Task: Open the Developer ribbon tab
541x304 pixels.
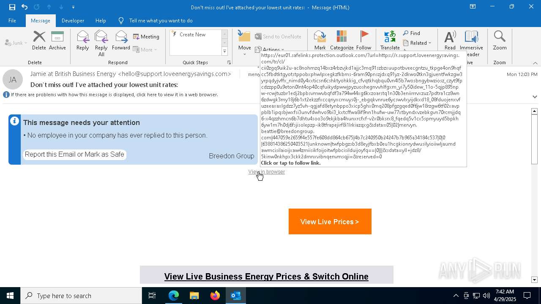Action: pyautogui.click(x=73, y=21)
